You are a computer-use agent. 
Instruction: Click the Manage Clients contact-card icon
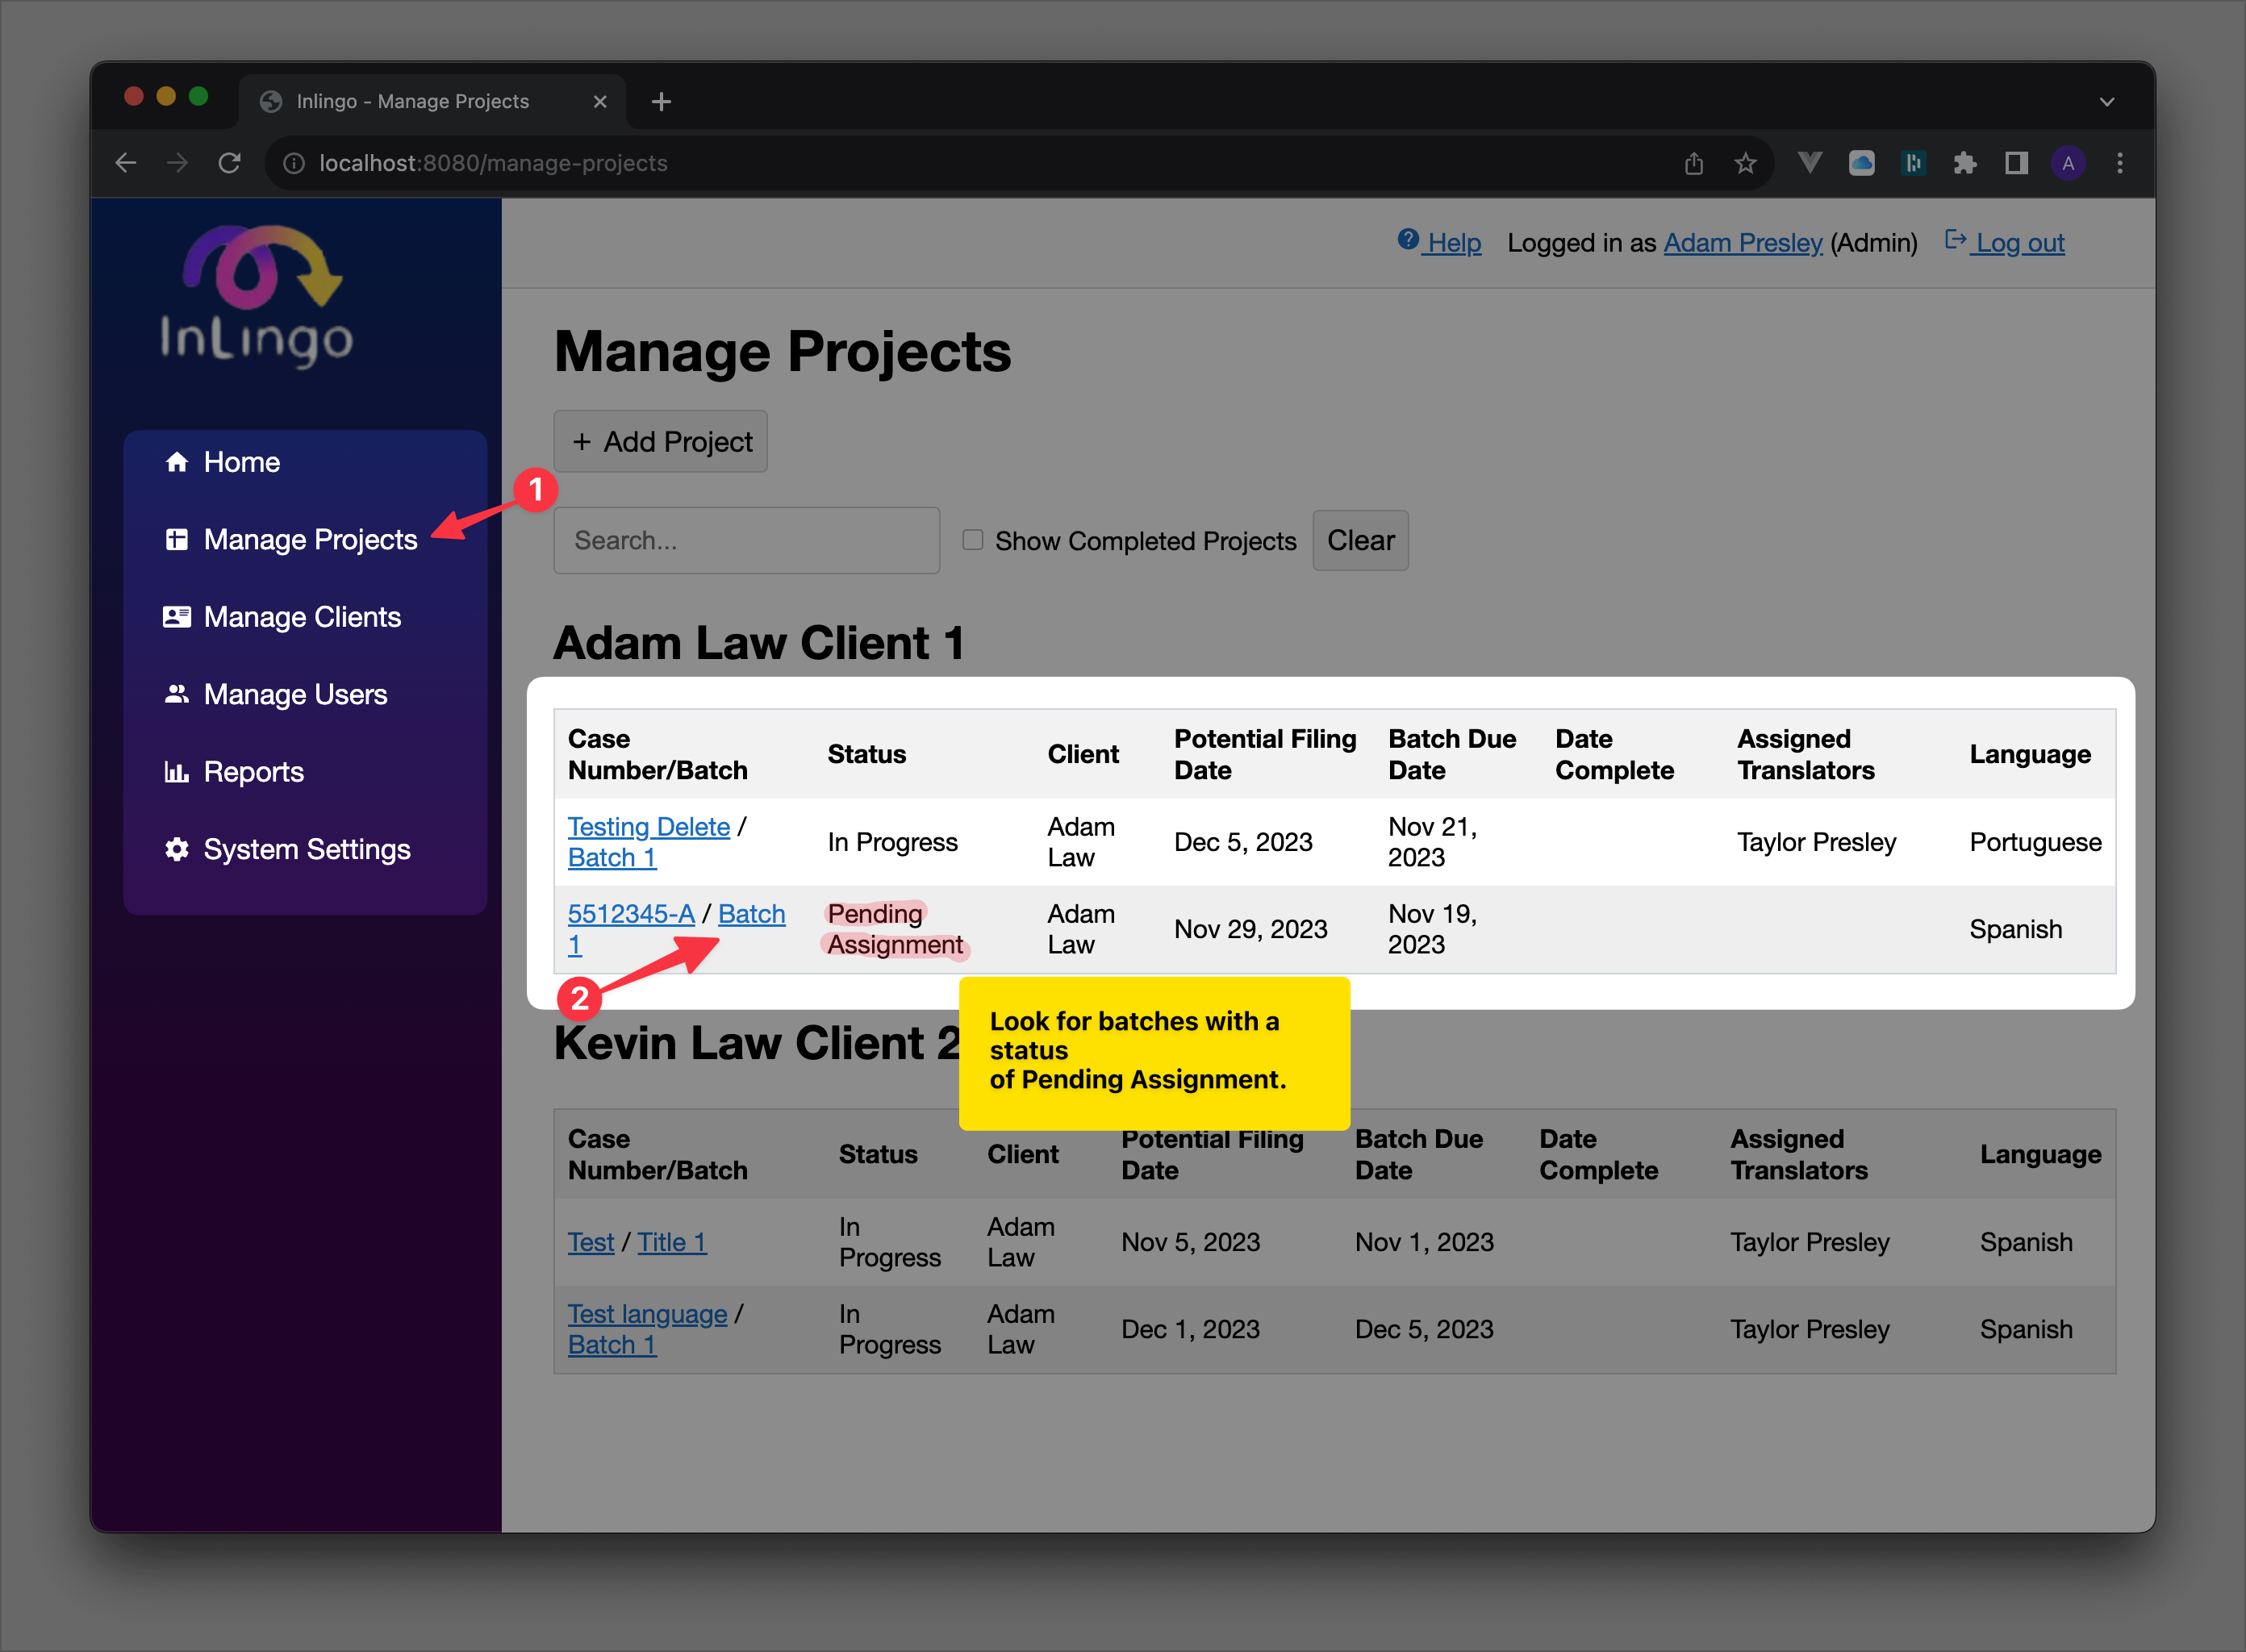(x=177, y=616)
